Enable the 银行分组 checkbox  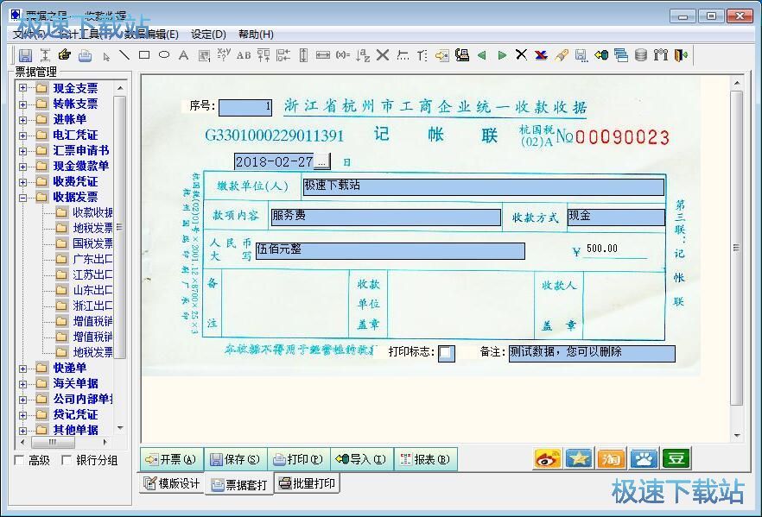pos(67,461)
